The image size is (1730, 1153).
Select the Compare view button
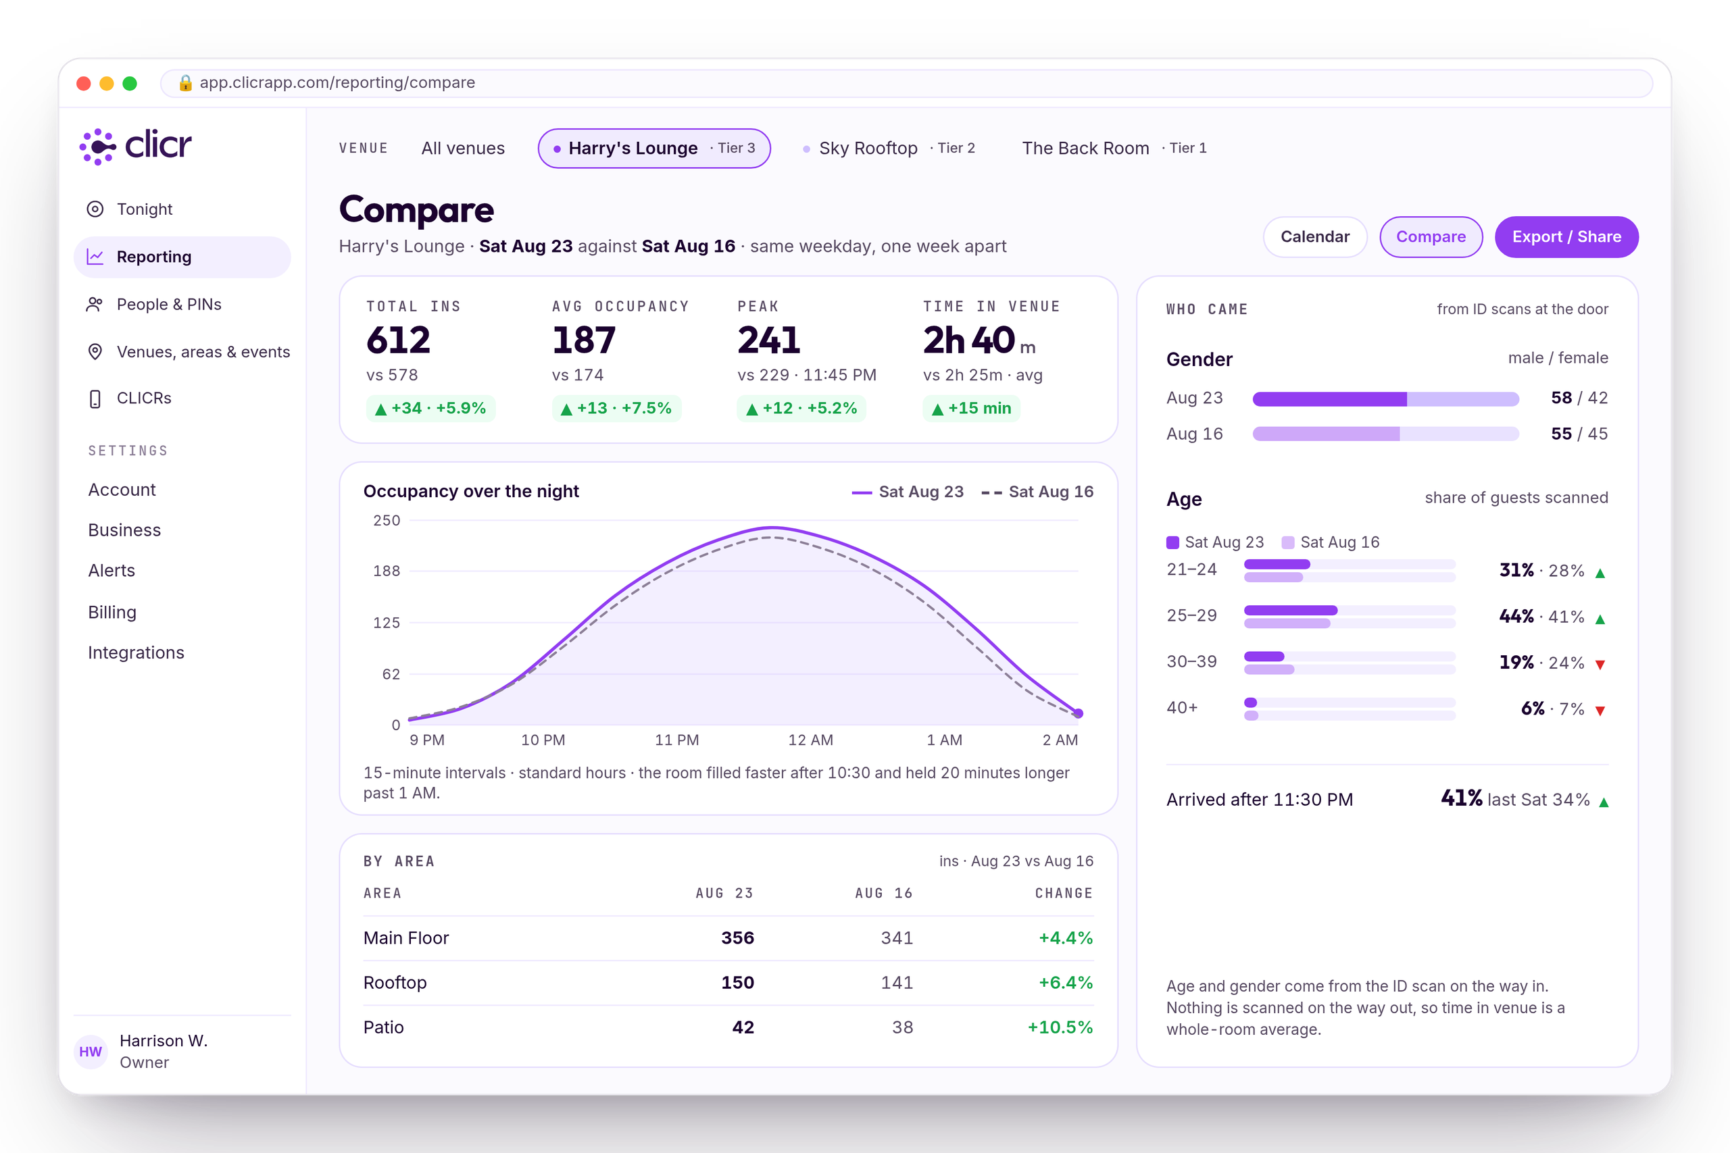[x=1431, y=237]
